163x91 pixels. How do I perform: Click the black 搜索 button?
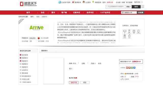136,7
